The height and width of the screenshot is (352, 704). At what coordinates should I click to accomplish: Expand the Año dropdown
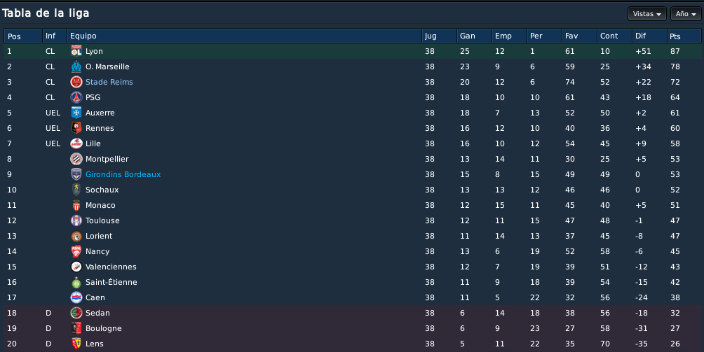tap(686, 14)
